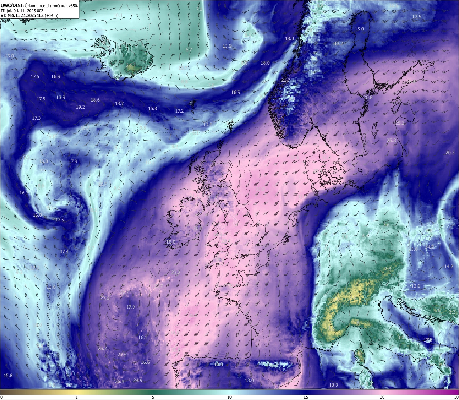
Task: Click the map value 21.7 over Norway
Action: (x=286, y=80)
